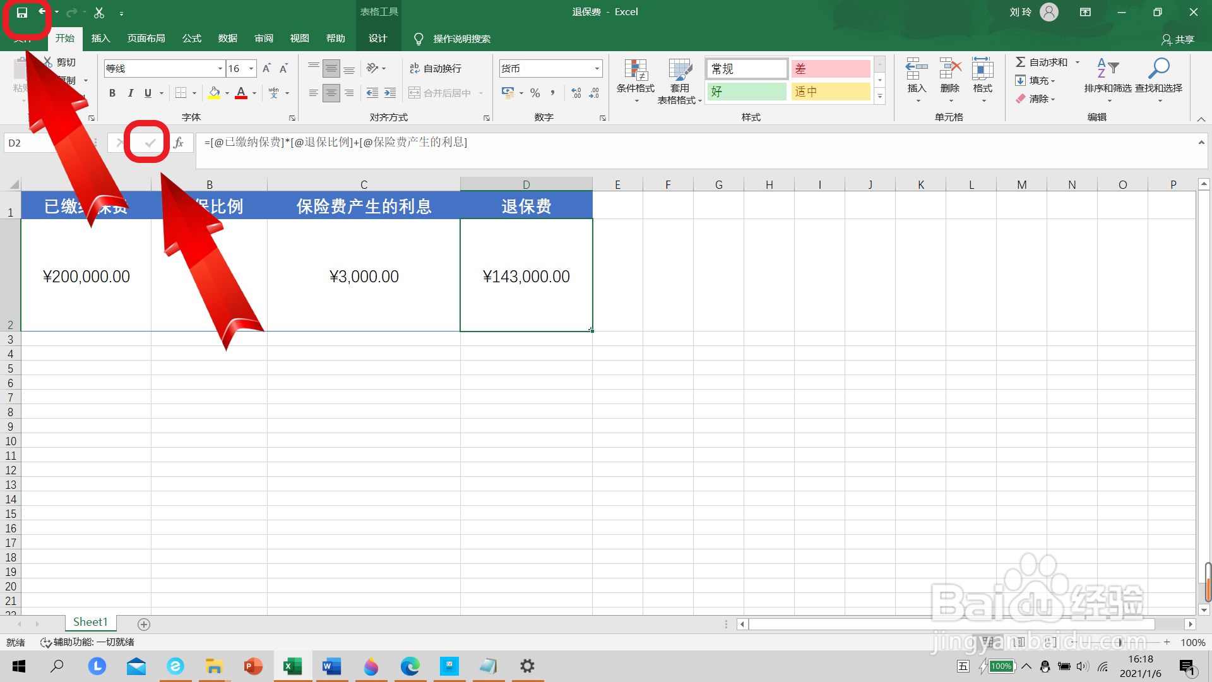This screenshot has height=682, width=1212.
Task: Toggle middle vertical alignment
Action: pyautogui.click(x=331, y=68)
